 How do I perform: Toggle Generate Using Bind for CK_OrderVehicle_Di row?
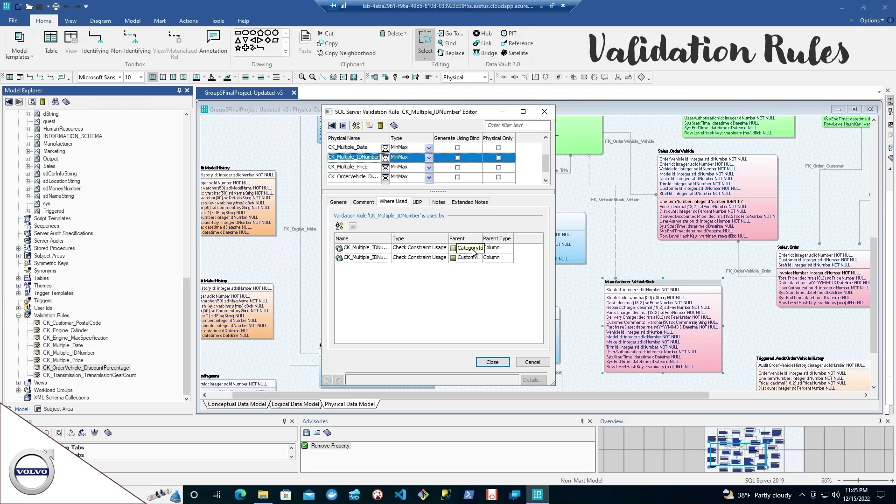click(457, 177)
